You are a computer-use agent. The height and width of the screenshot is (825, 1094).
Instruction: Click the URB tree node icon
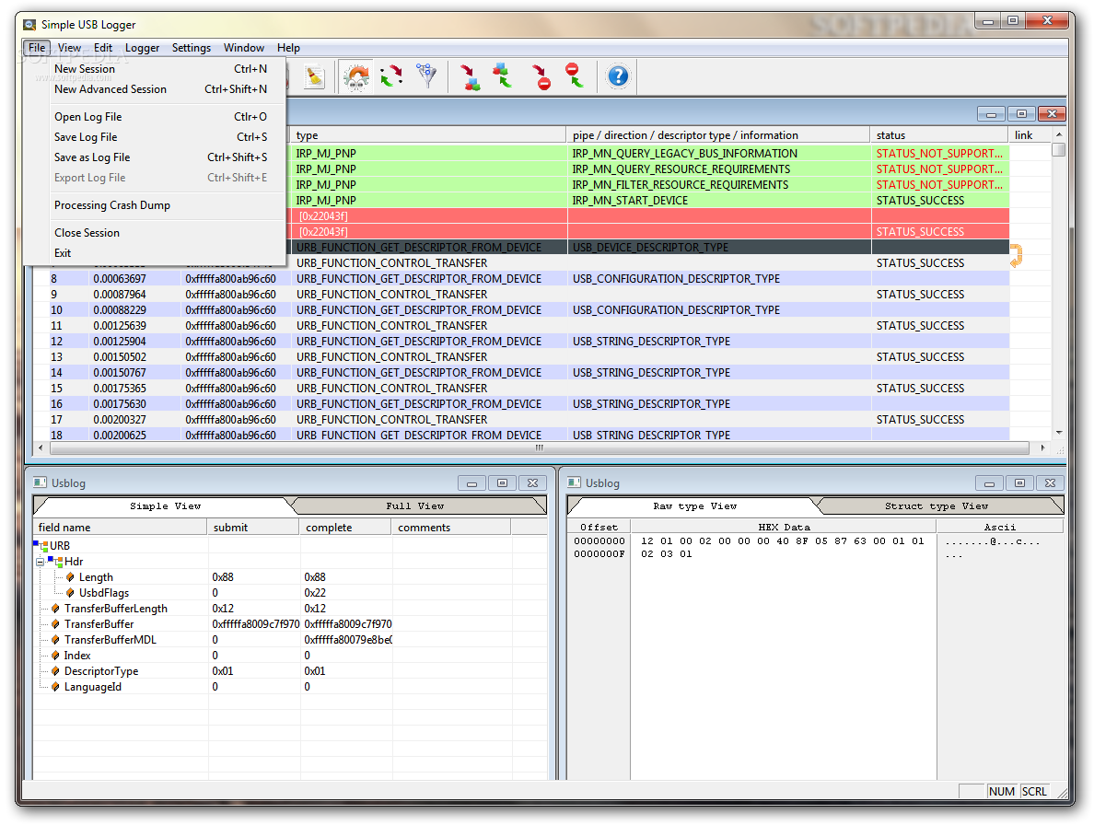point(41,545)
